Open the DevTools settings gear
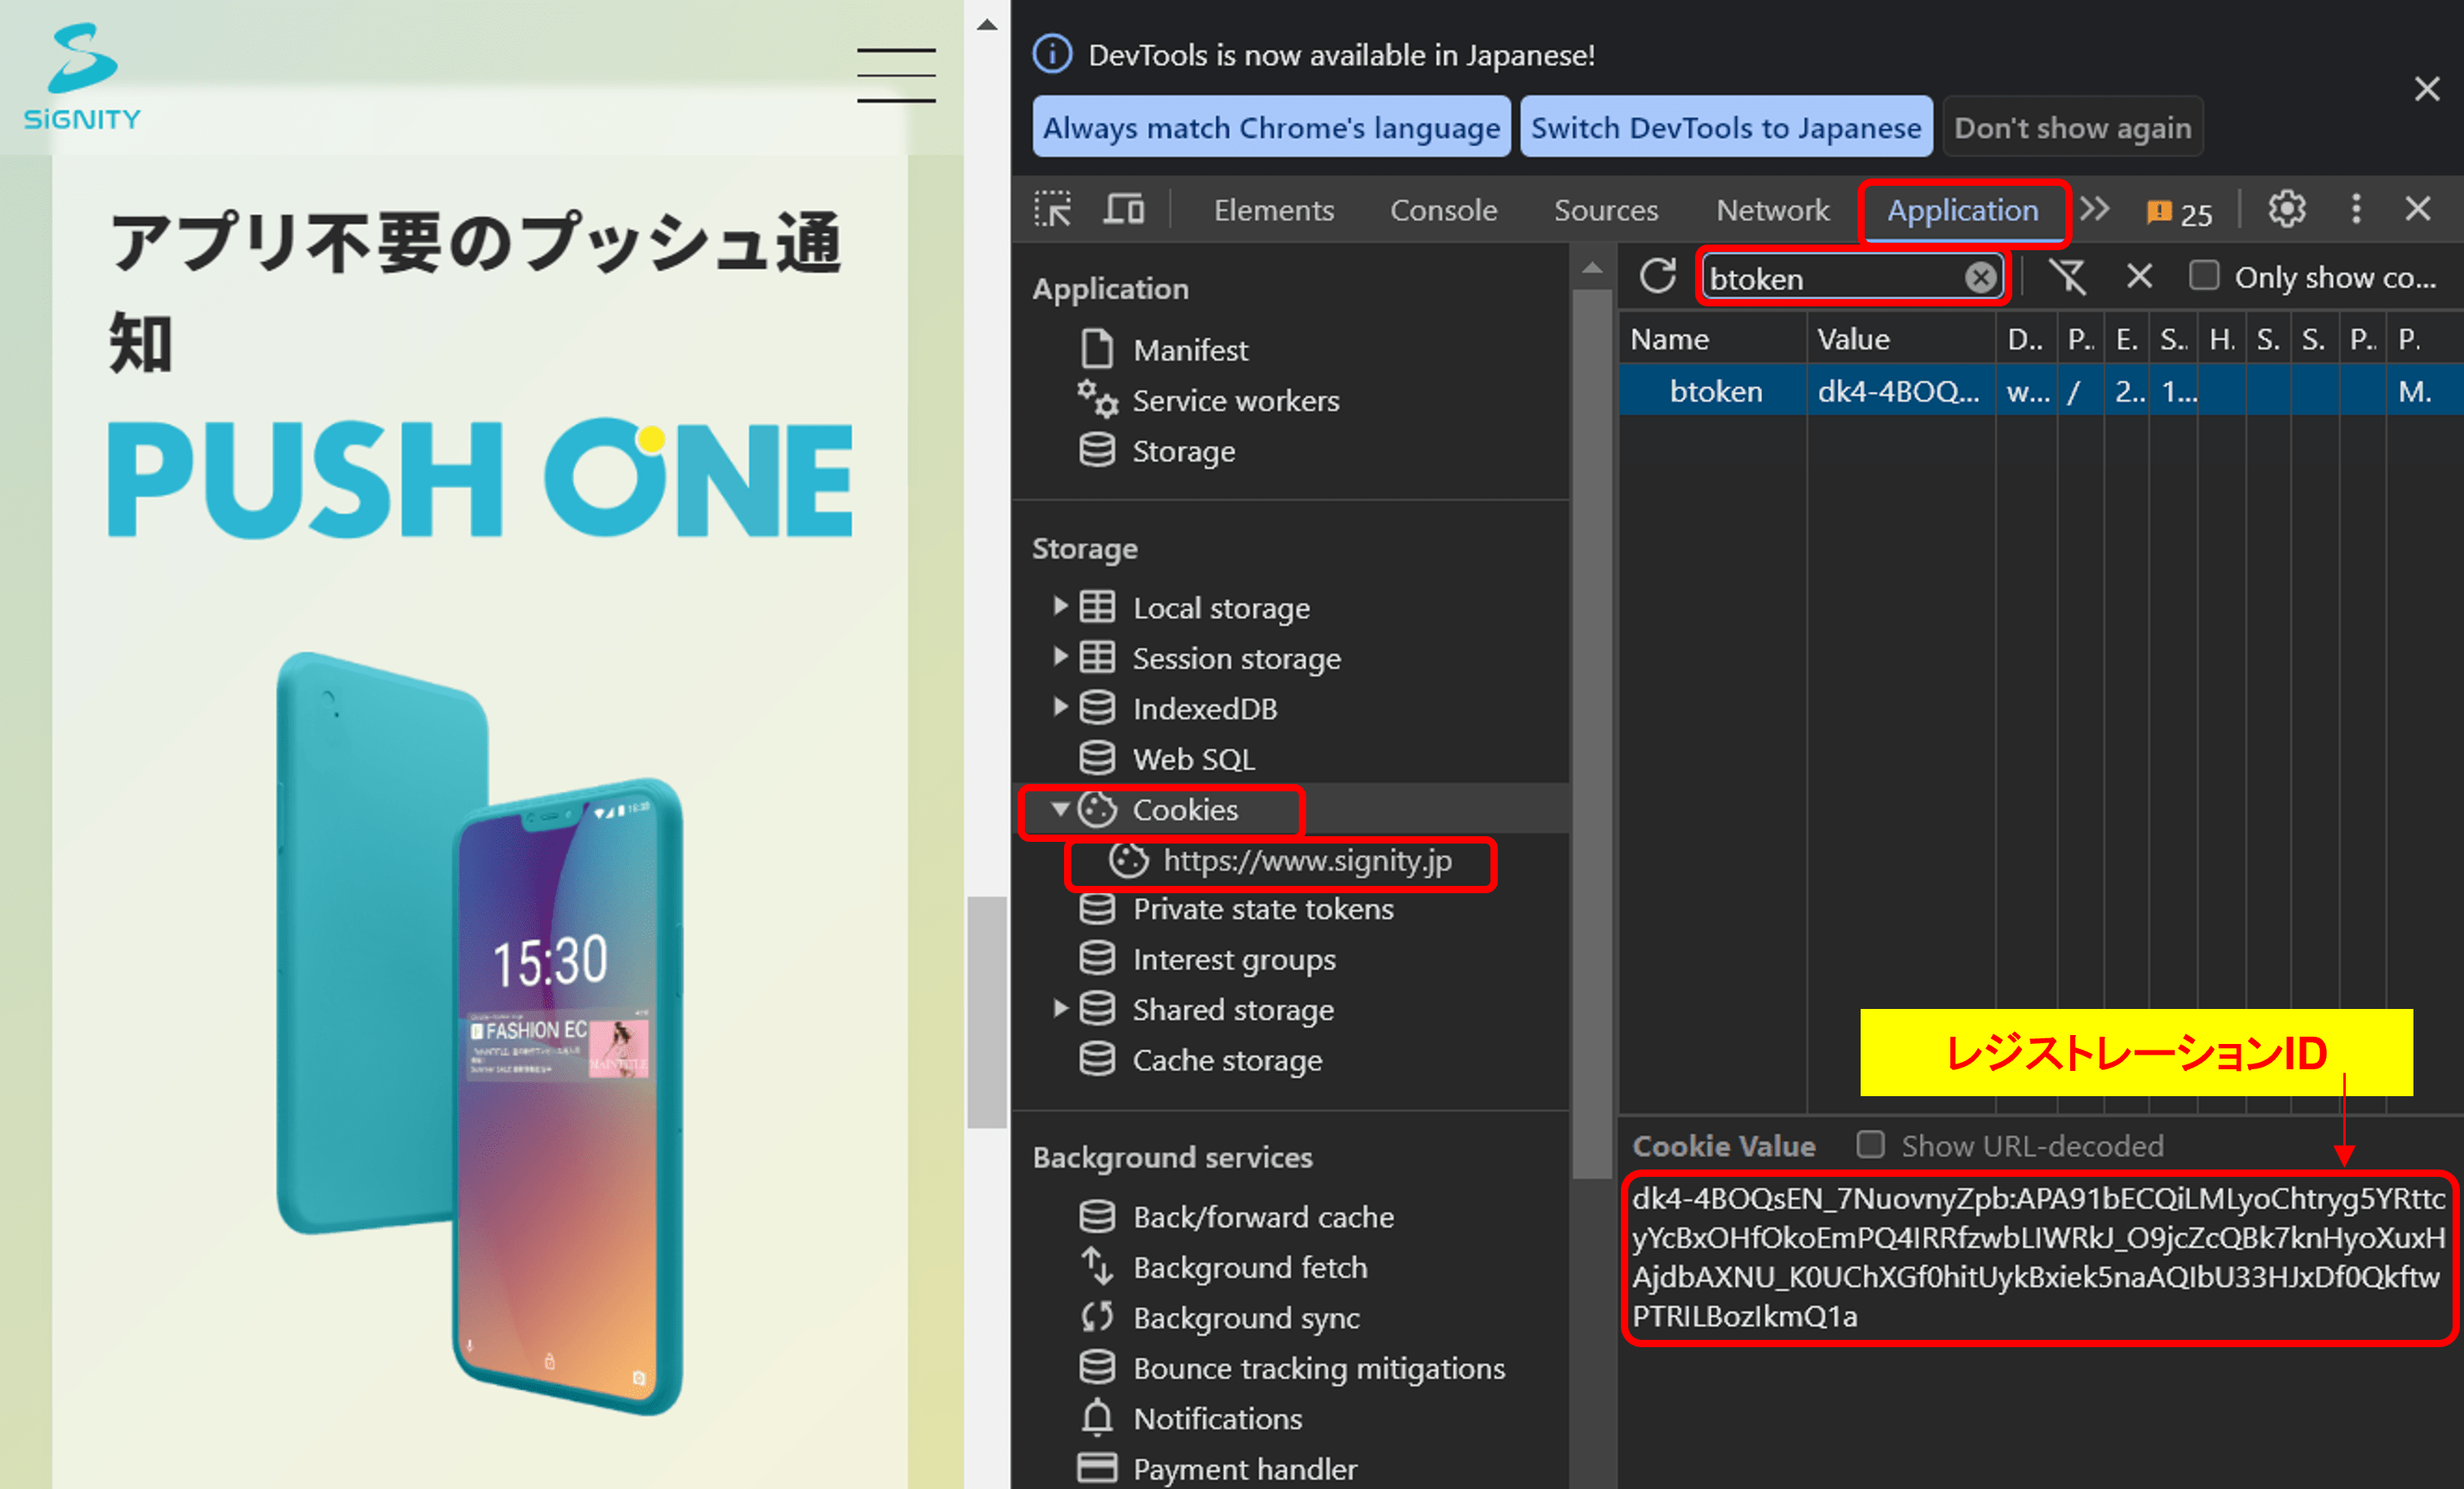The width and height of the screenshot is (2464, 1489). 2287,209
